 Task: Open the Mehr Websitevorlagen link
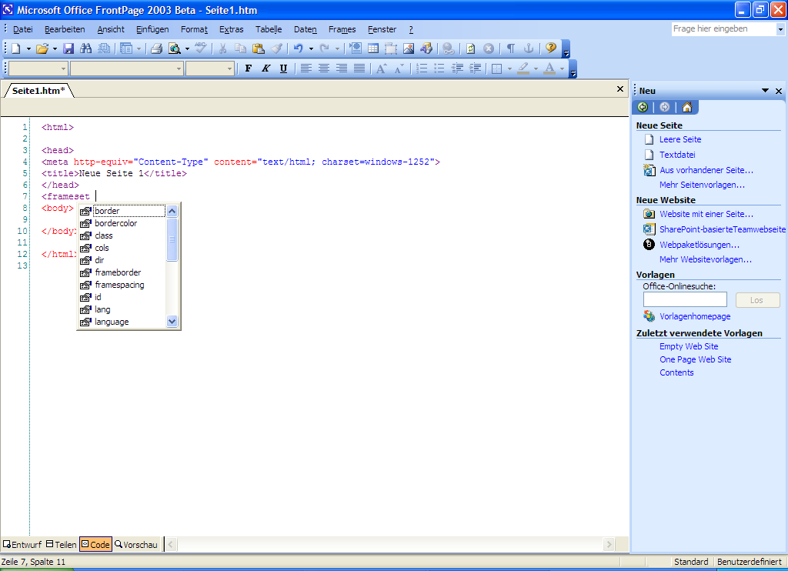coord(705,259)
